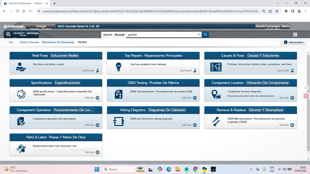Click the browser address bar
Screen dimensions: 310x174
pyautogui.click(x=151, y=11)
